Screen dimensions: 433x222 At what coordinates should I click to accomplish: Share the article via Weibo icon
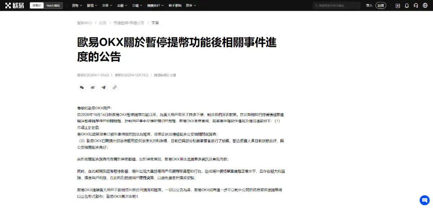tap(93, 87)
